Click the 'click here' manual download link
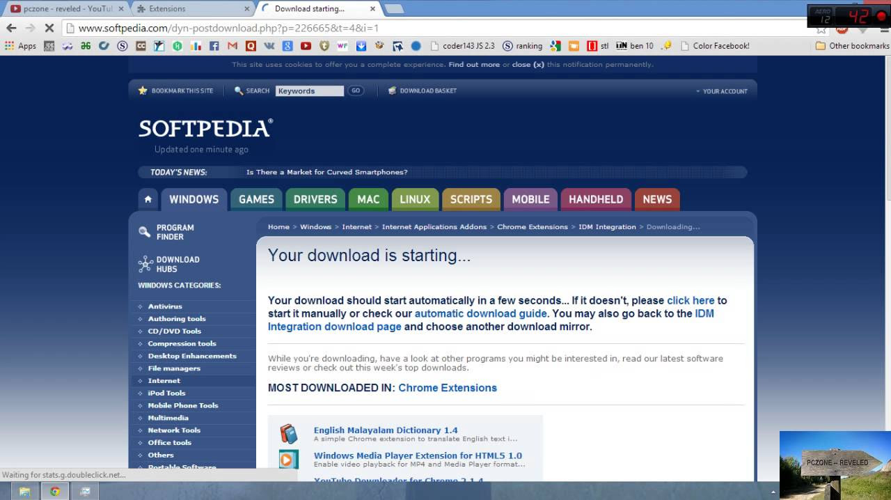 point(691,301)
